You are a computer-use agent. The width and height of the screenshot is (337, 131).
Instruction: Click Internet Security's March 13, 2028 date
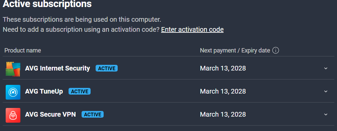pos(223,68)
